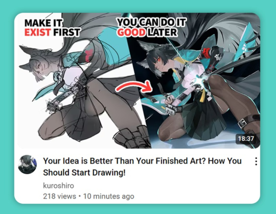Click the red curved arrow in thumbnail
The width and height of the screenshot is (276, 214).
click(134, 87)
